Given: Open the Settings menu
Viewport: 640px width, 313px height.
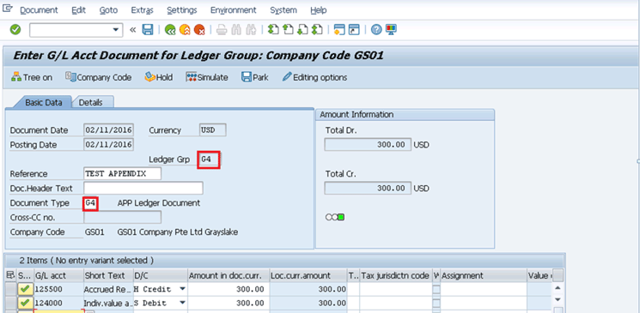Looking at the screenshot, I should pos(181,10).
